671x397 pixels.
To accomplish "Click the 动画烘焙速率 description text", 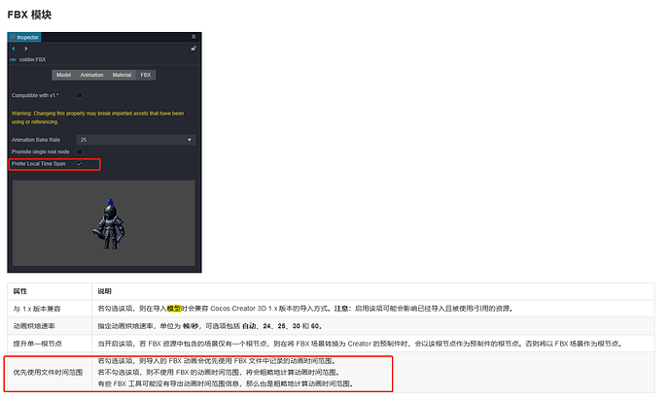I will point(210,326).
